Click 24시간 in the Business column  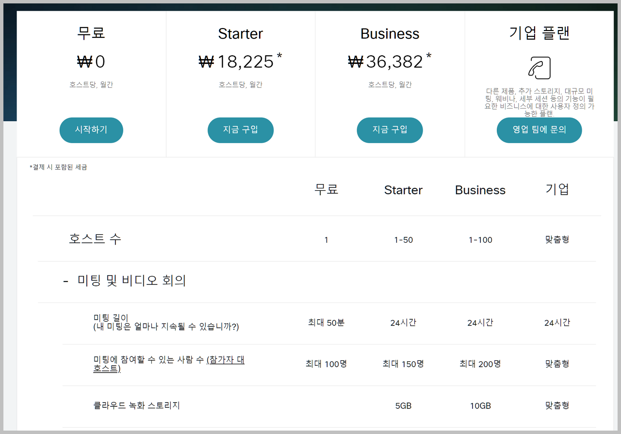pos(480,323)
